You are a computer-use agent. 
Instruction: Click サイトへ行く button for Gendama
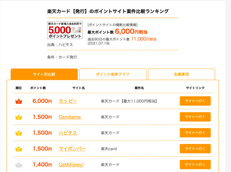pyautogui.click(x=195, y=117)
